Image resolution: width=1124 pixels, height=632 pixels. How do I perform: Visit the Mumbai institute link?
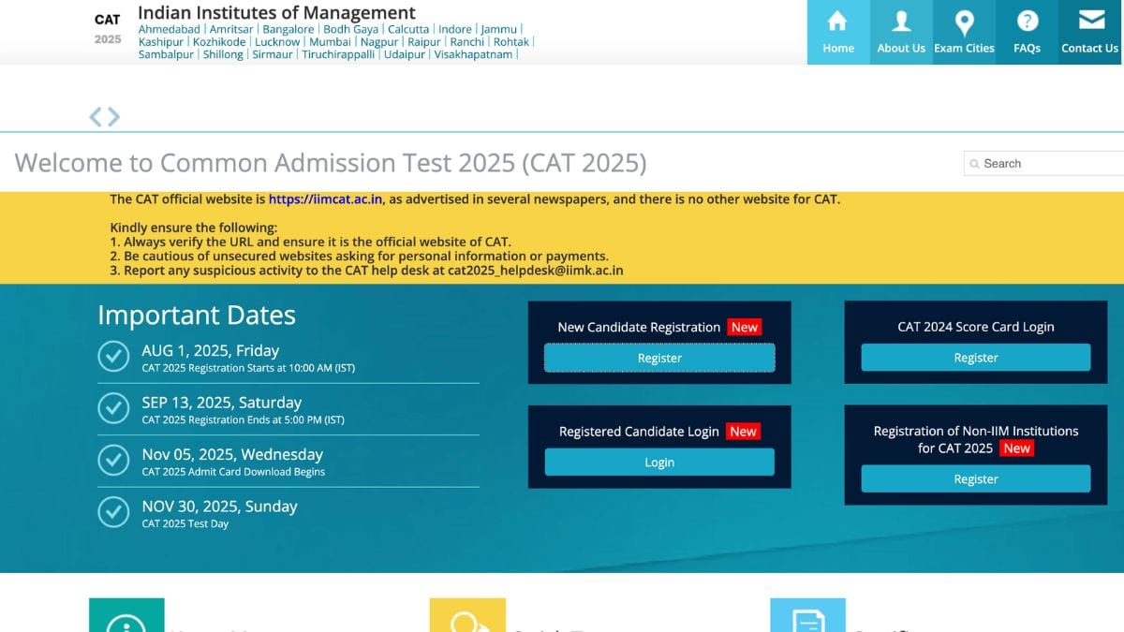coord(330,42)
